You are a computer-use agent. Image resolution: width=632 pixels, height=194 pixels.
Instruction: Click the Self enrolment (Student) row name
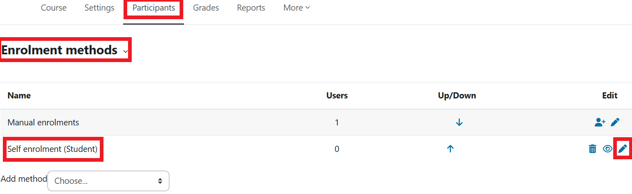click(53, 149)
